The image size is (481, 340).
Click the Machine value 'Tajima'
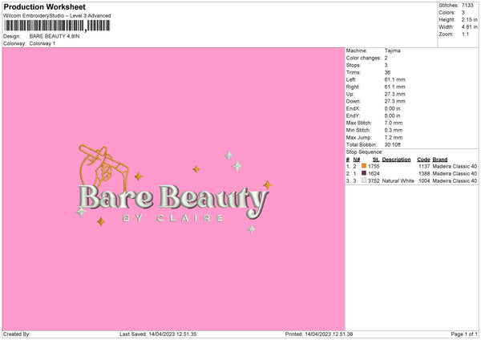(x=392, y=51)
